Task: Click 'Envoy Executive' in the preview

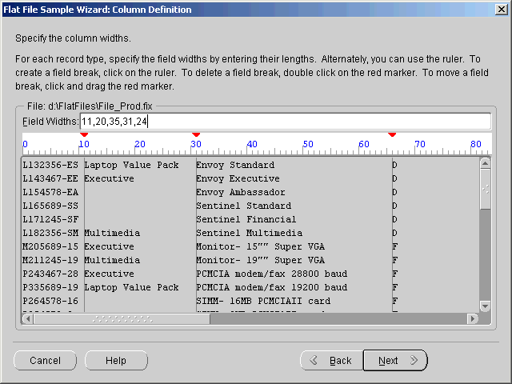Action: [x=238, y=179]
